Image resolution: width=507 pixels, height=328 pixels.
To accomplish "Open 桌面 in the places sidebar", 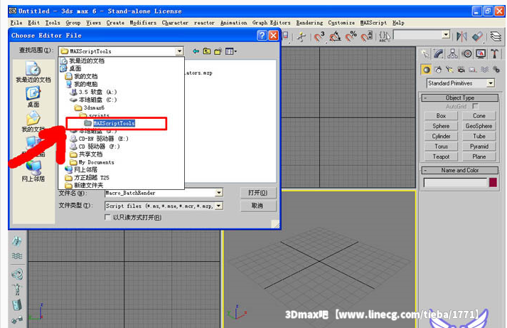I will (x=33, y=97).
